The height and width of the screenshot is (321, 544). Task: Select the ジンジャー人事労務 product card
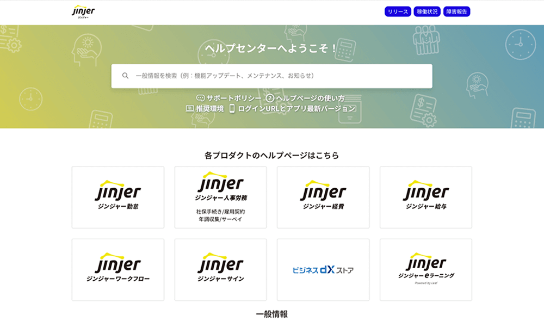click(220, 197)
